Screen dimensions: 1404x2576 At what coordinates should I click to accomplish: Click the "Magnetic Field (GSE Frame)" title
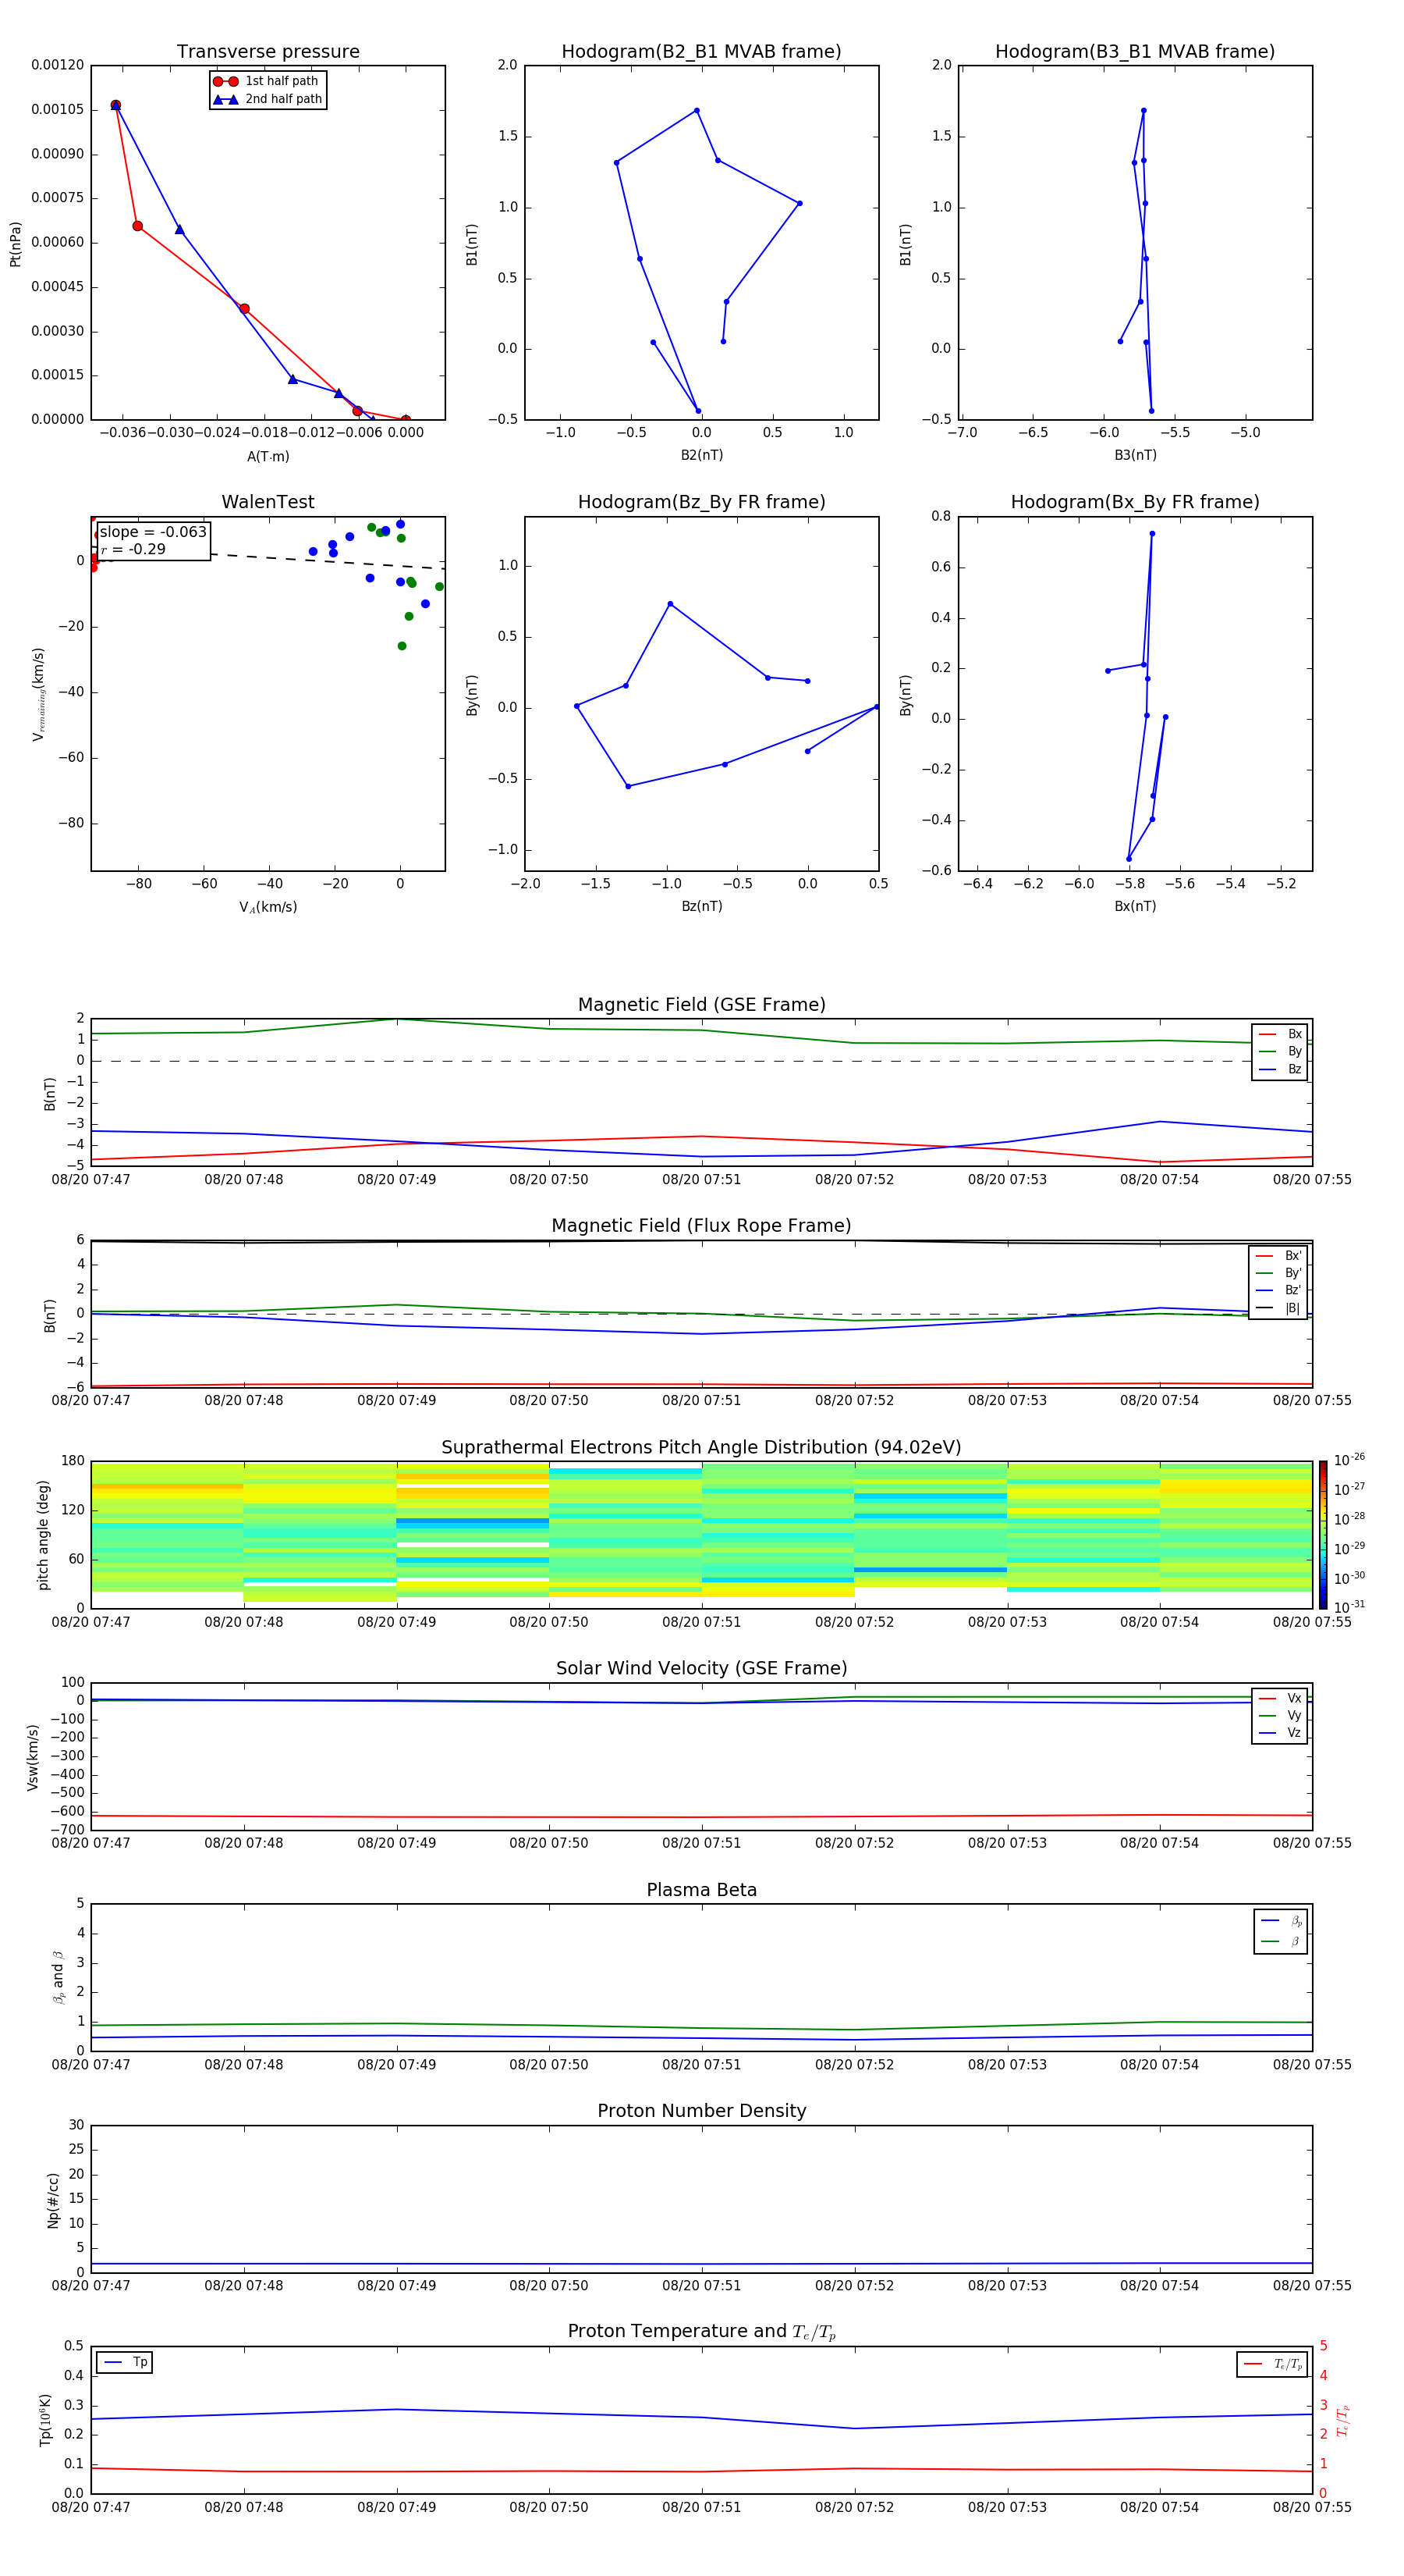click(x=701, y=1005)
